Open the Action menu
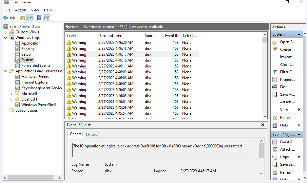The height and width of the screenshot is (183, 307). pyautogui.click(x=21, y=10)
